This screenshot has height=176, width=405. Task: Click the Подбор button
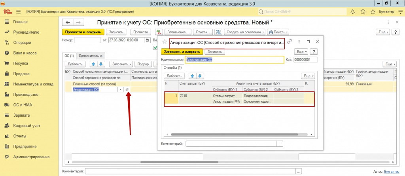tap(143, 64)
